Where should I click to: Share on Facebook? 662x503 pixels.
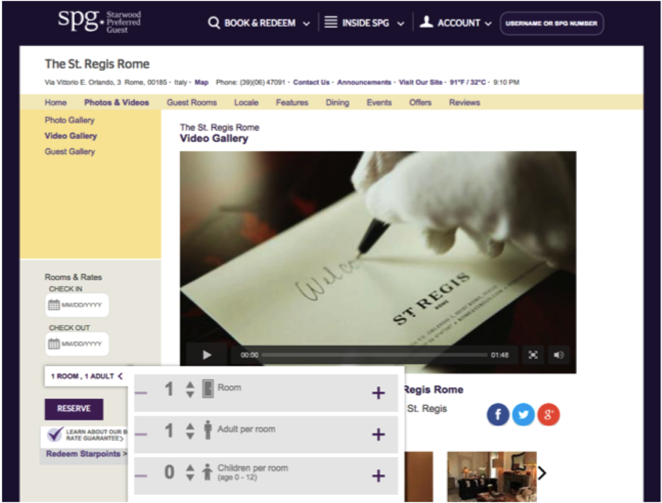click(x=498, y=415)
